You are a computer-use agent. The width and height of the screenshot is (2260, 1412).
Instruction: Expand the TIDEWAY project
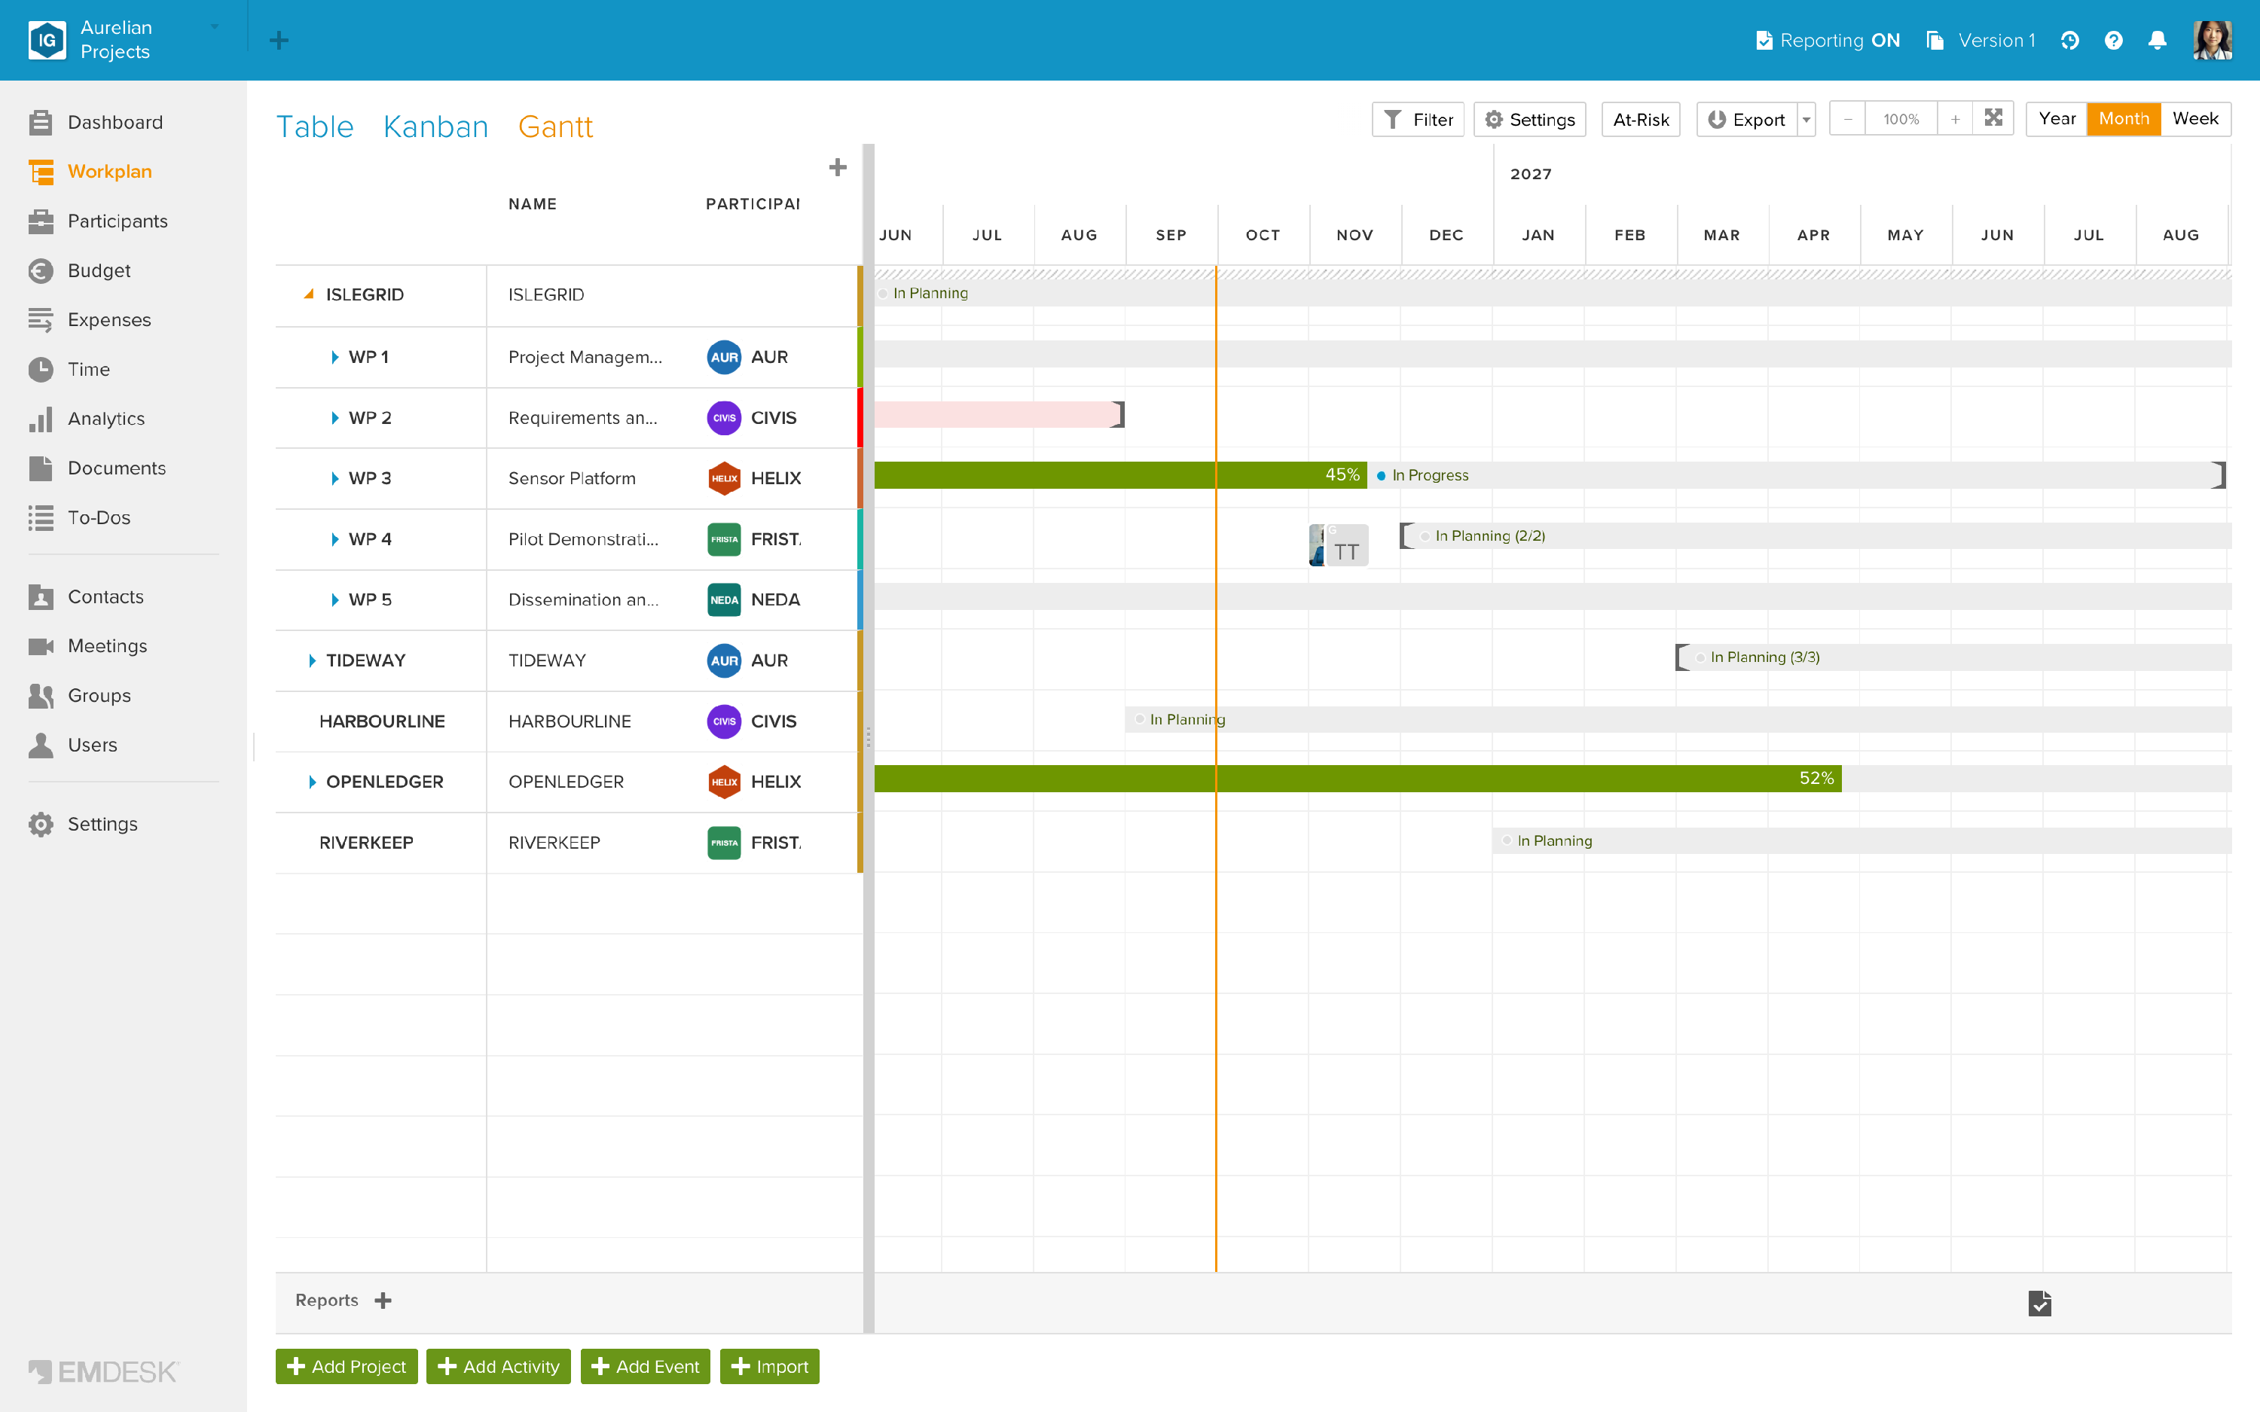pyautogui.click(x=312, y=661)
